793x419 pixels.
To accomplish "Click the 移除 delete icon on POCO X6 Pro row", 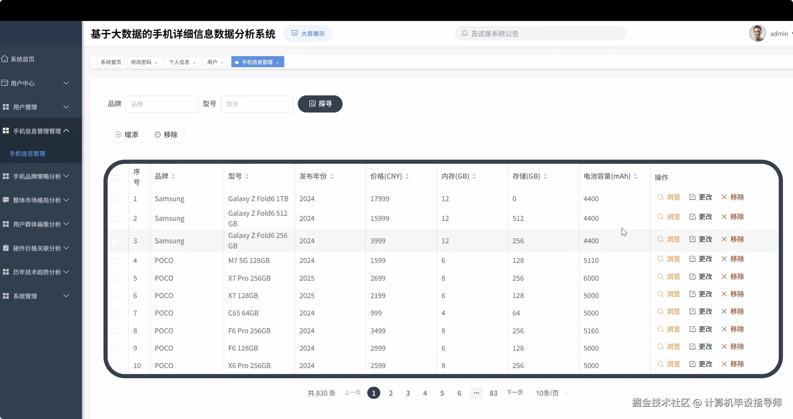I will (723, 364).
